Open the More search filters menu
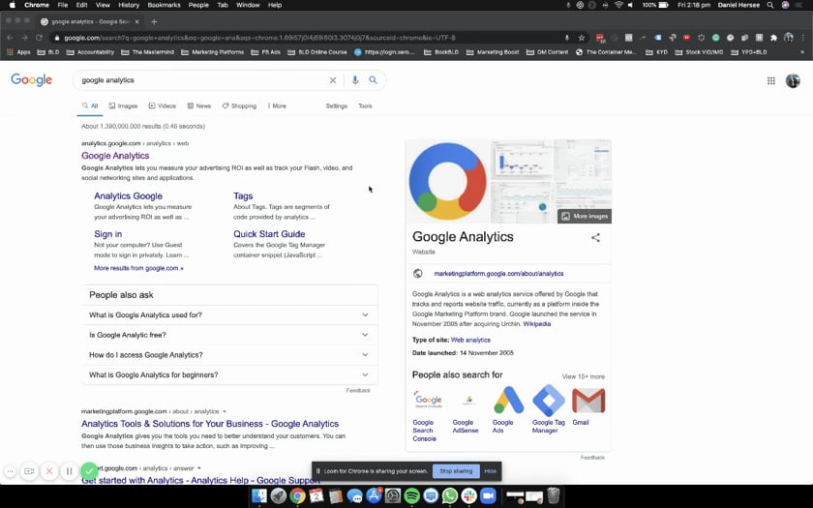 (277, 105)
